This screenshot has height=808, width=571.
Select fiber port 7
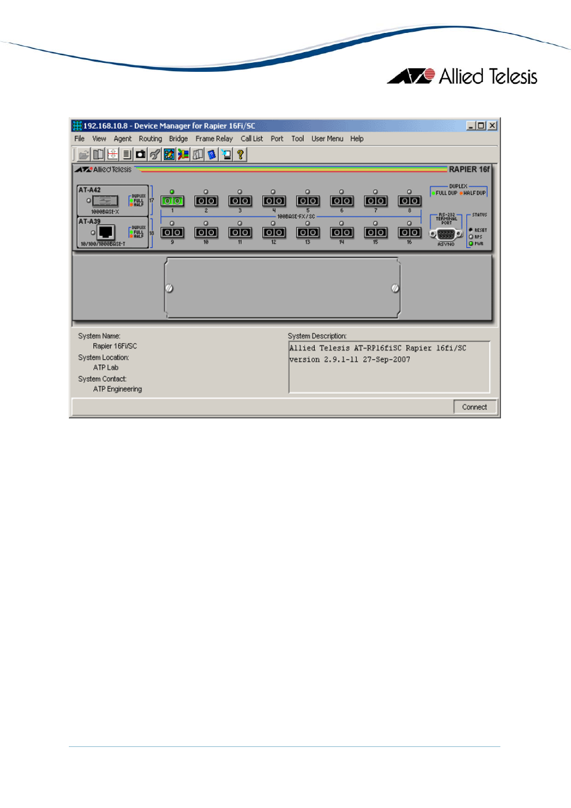pos(375,201)
